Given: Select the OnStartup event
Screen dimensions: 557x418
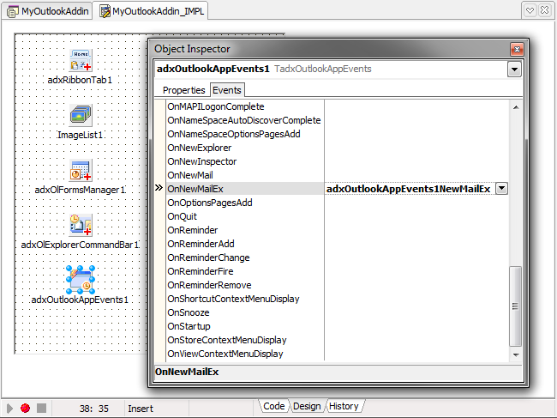Looking at the screenshot, I should [x=189, y=326].
